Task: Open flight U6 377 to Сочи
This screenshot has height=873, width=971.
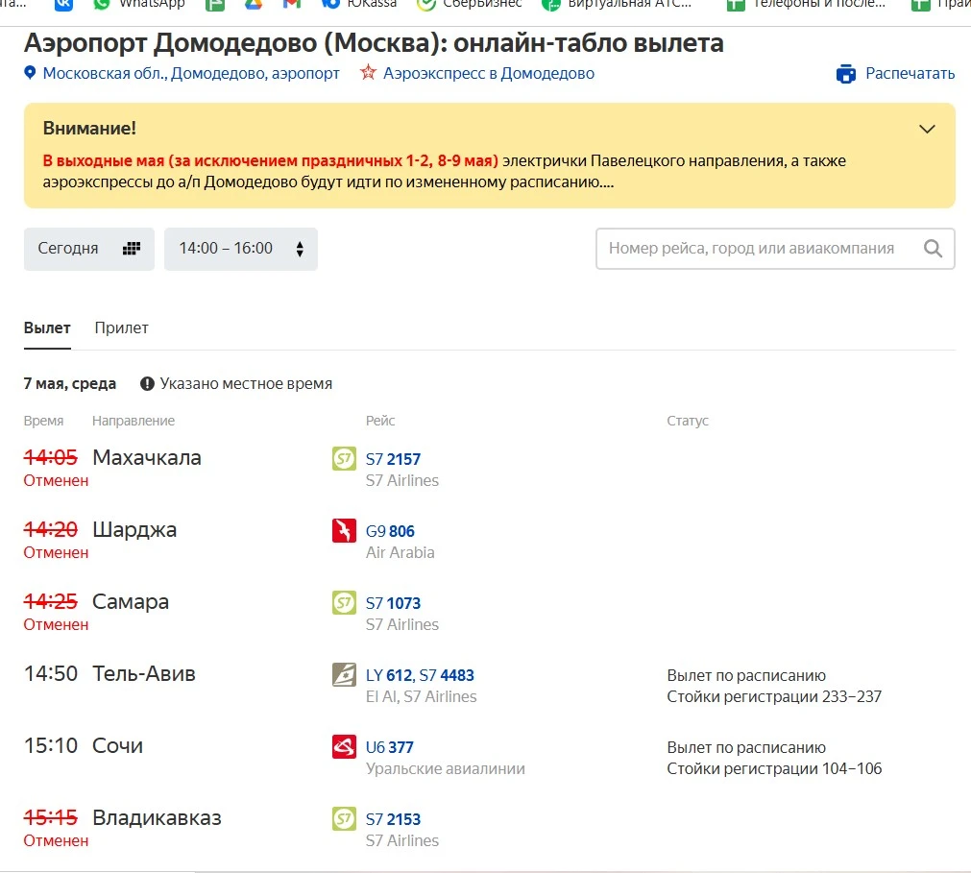Action: click(x=390, y=747)
